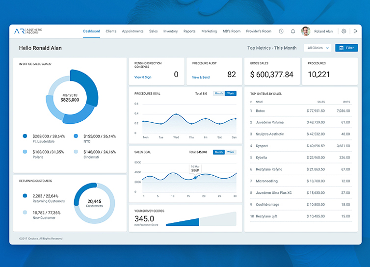Screen dimensions: 370x267
Task: Click the View & Send link
Action: click(201, 77)
